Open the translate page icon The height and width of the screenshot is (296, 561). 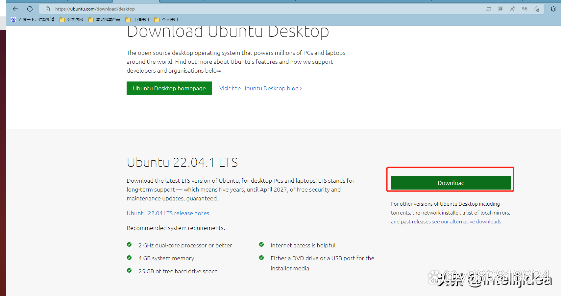(524, 9)
